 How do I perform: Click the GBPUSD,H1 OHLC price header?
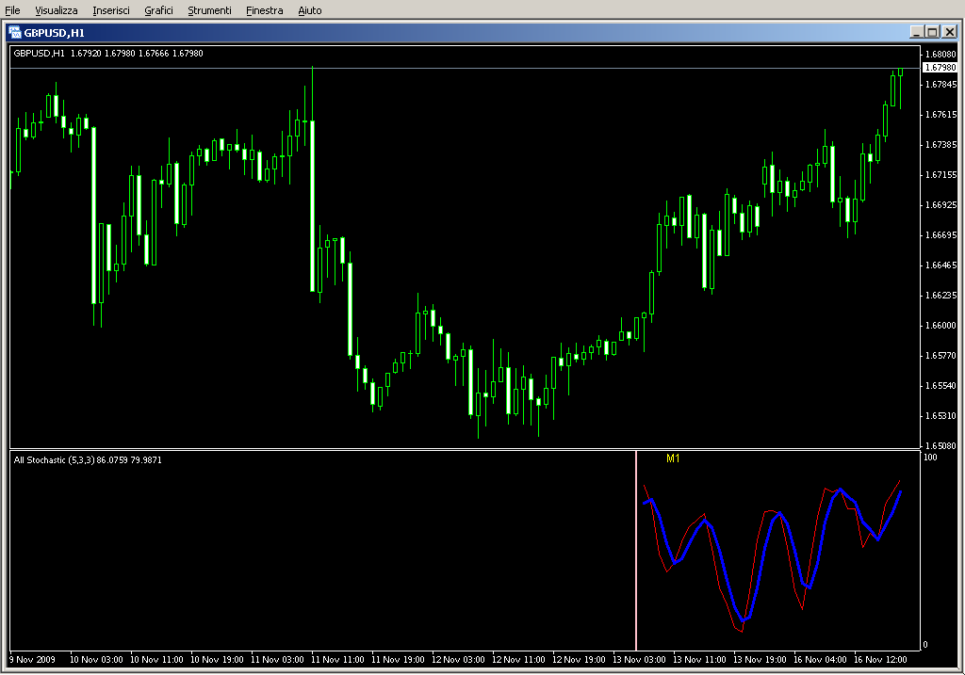point(108,54)
